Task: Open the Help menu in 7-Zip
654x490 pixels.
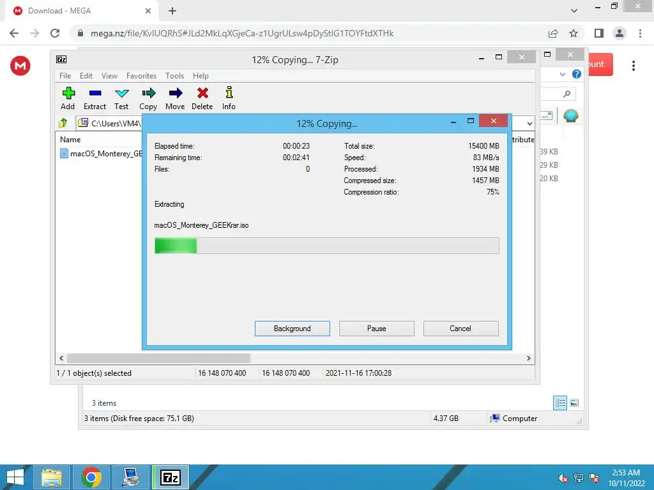Action: click(x=201, y=76)
